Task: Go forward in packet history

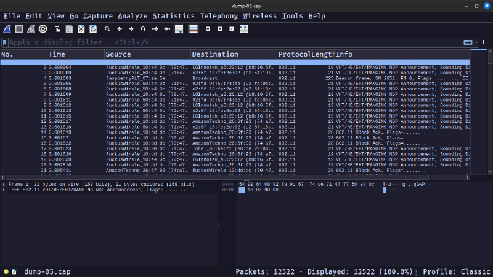Action: [x=131, y=29]
